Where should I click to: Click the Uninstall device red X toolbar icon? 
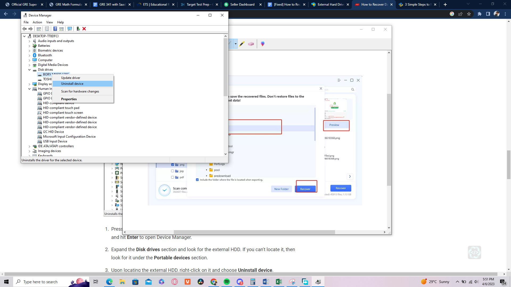pos(84,29)
